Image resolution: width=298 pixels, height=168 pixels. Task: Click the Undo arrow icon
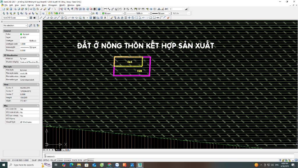click(50, 9)
